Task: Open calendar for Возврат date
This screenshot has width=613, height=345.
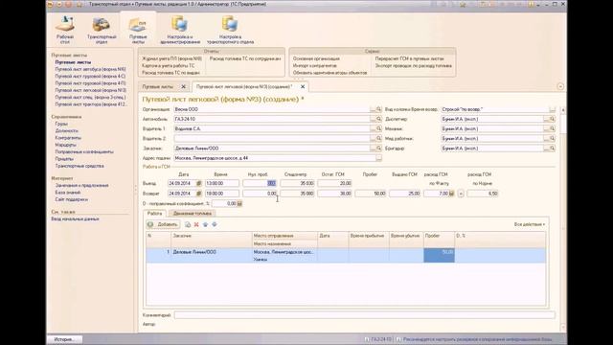Action: 198,194
